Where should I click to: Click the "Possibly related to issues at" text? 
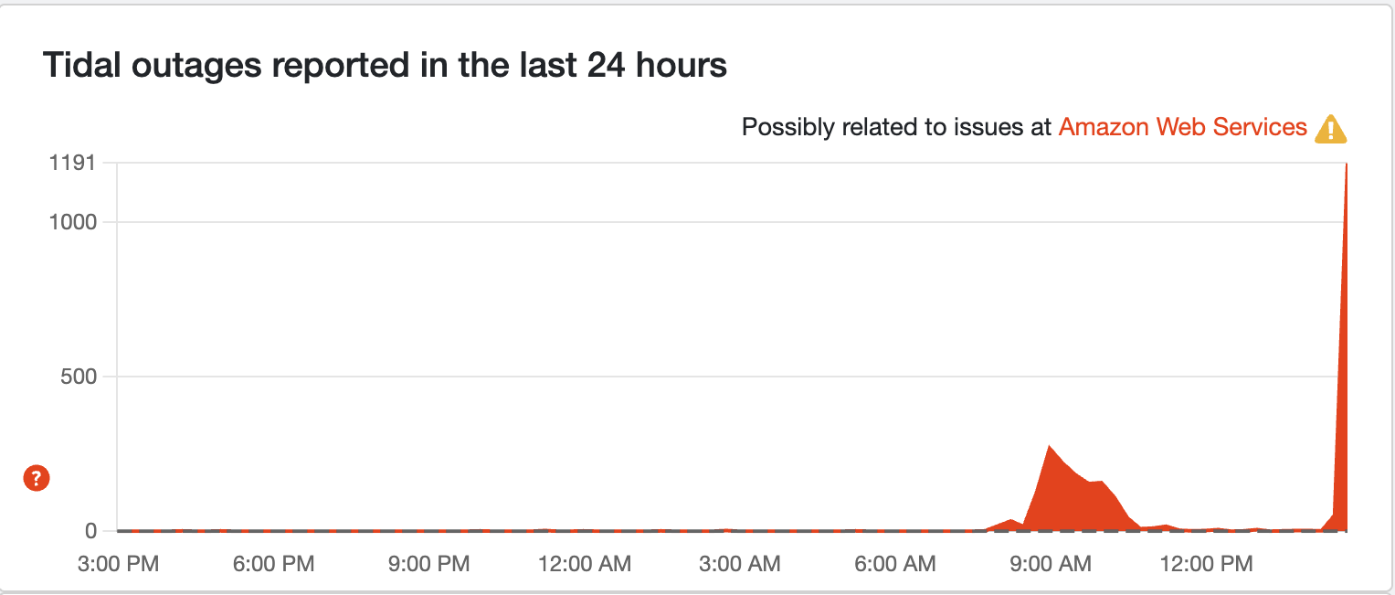pyautogui.click(x=896, y=127)
